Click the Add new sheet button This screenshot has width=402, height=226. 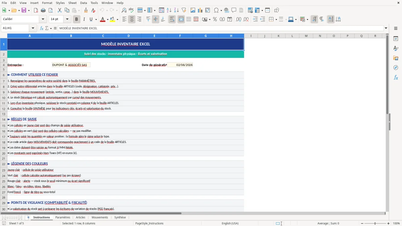(28, 217)
